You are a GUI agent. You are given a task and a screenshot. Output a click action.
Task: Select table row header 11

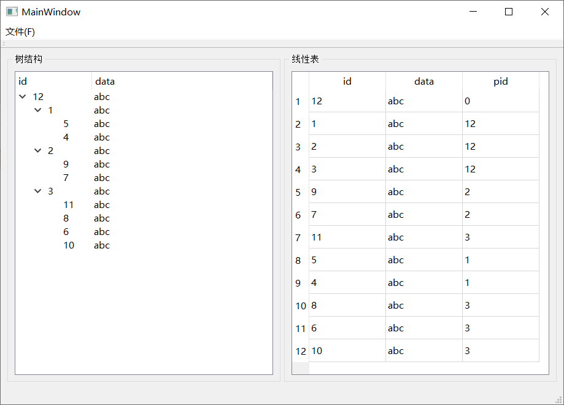click(x=301, y=328)
